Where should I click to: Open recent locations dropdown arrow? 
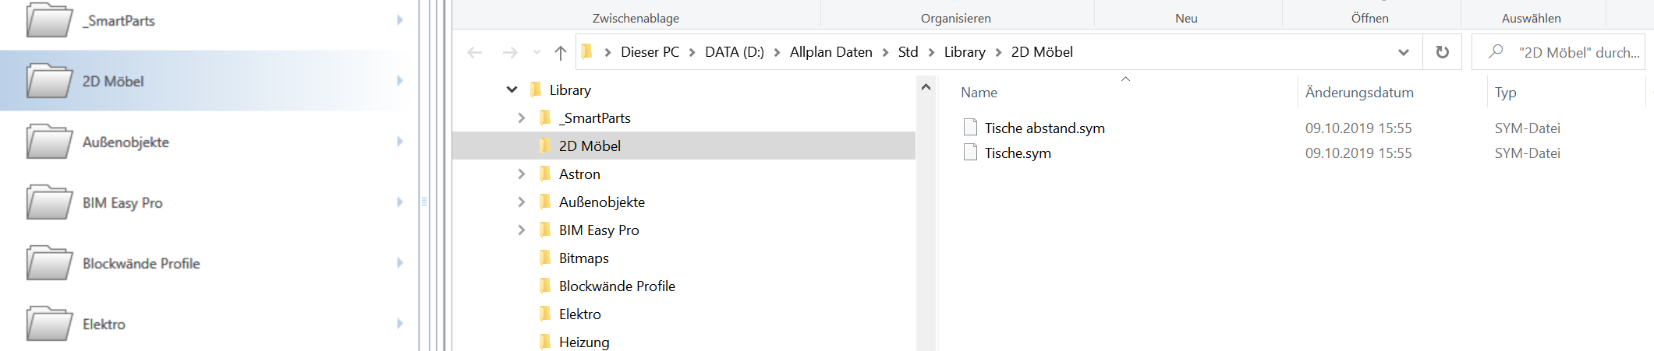click(537, 52)
